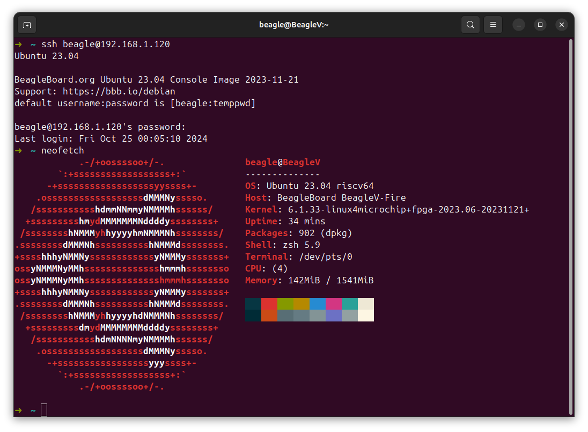Click the Kernel version line
588x432 pixels.
(387, 210)
